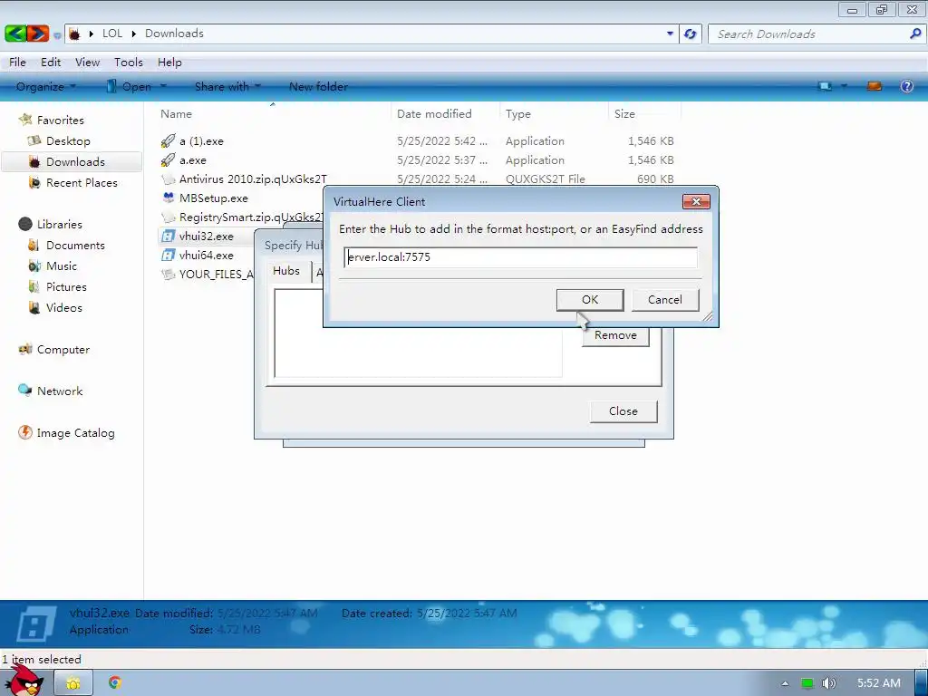Click the Network icon in the sidebar
Screen dimensions: 928x696
tap(25, 391)
